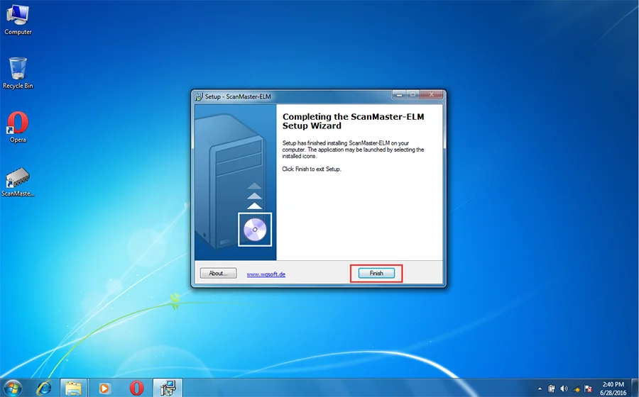
Task: Show hidden system tray icons arrow
Action: (540, 389)
